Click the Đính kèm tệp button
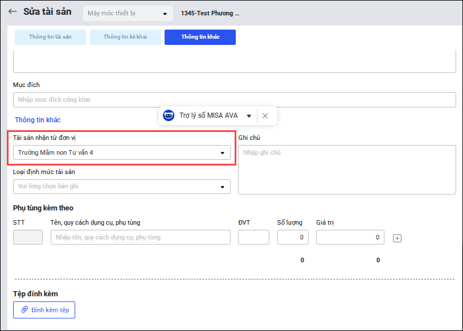Viewport: 463px width, 331px height. 44,310
